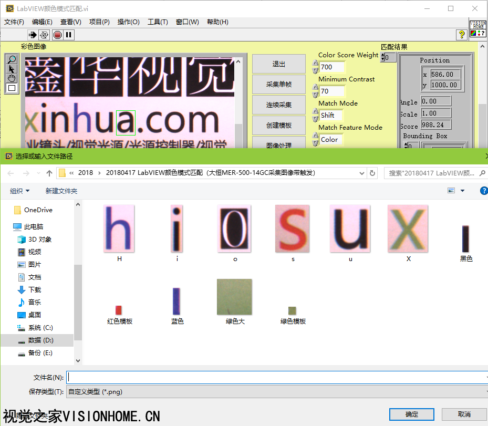Open the address bar path history dropdown
Image resolution: width=488 pixels, height=426 pixels.
(361, 173)
